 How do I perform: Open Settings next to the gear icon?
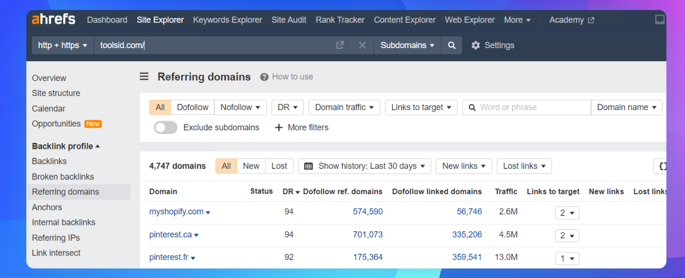(492, 45)
